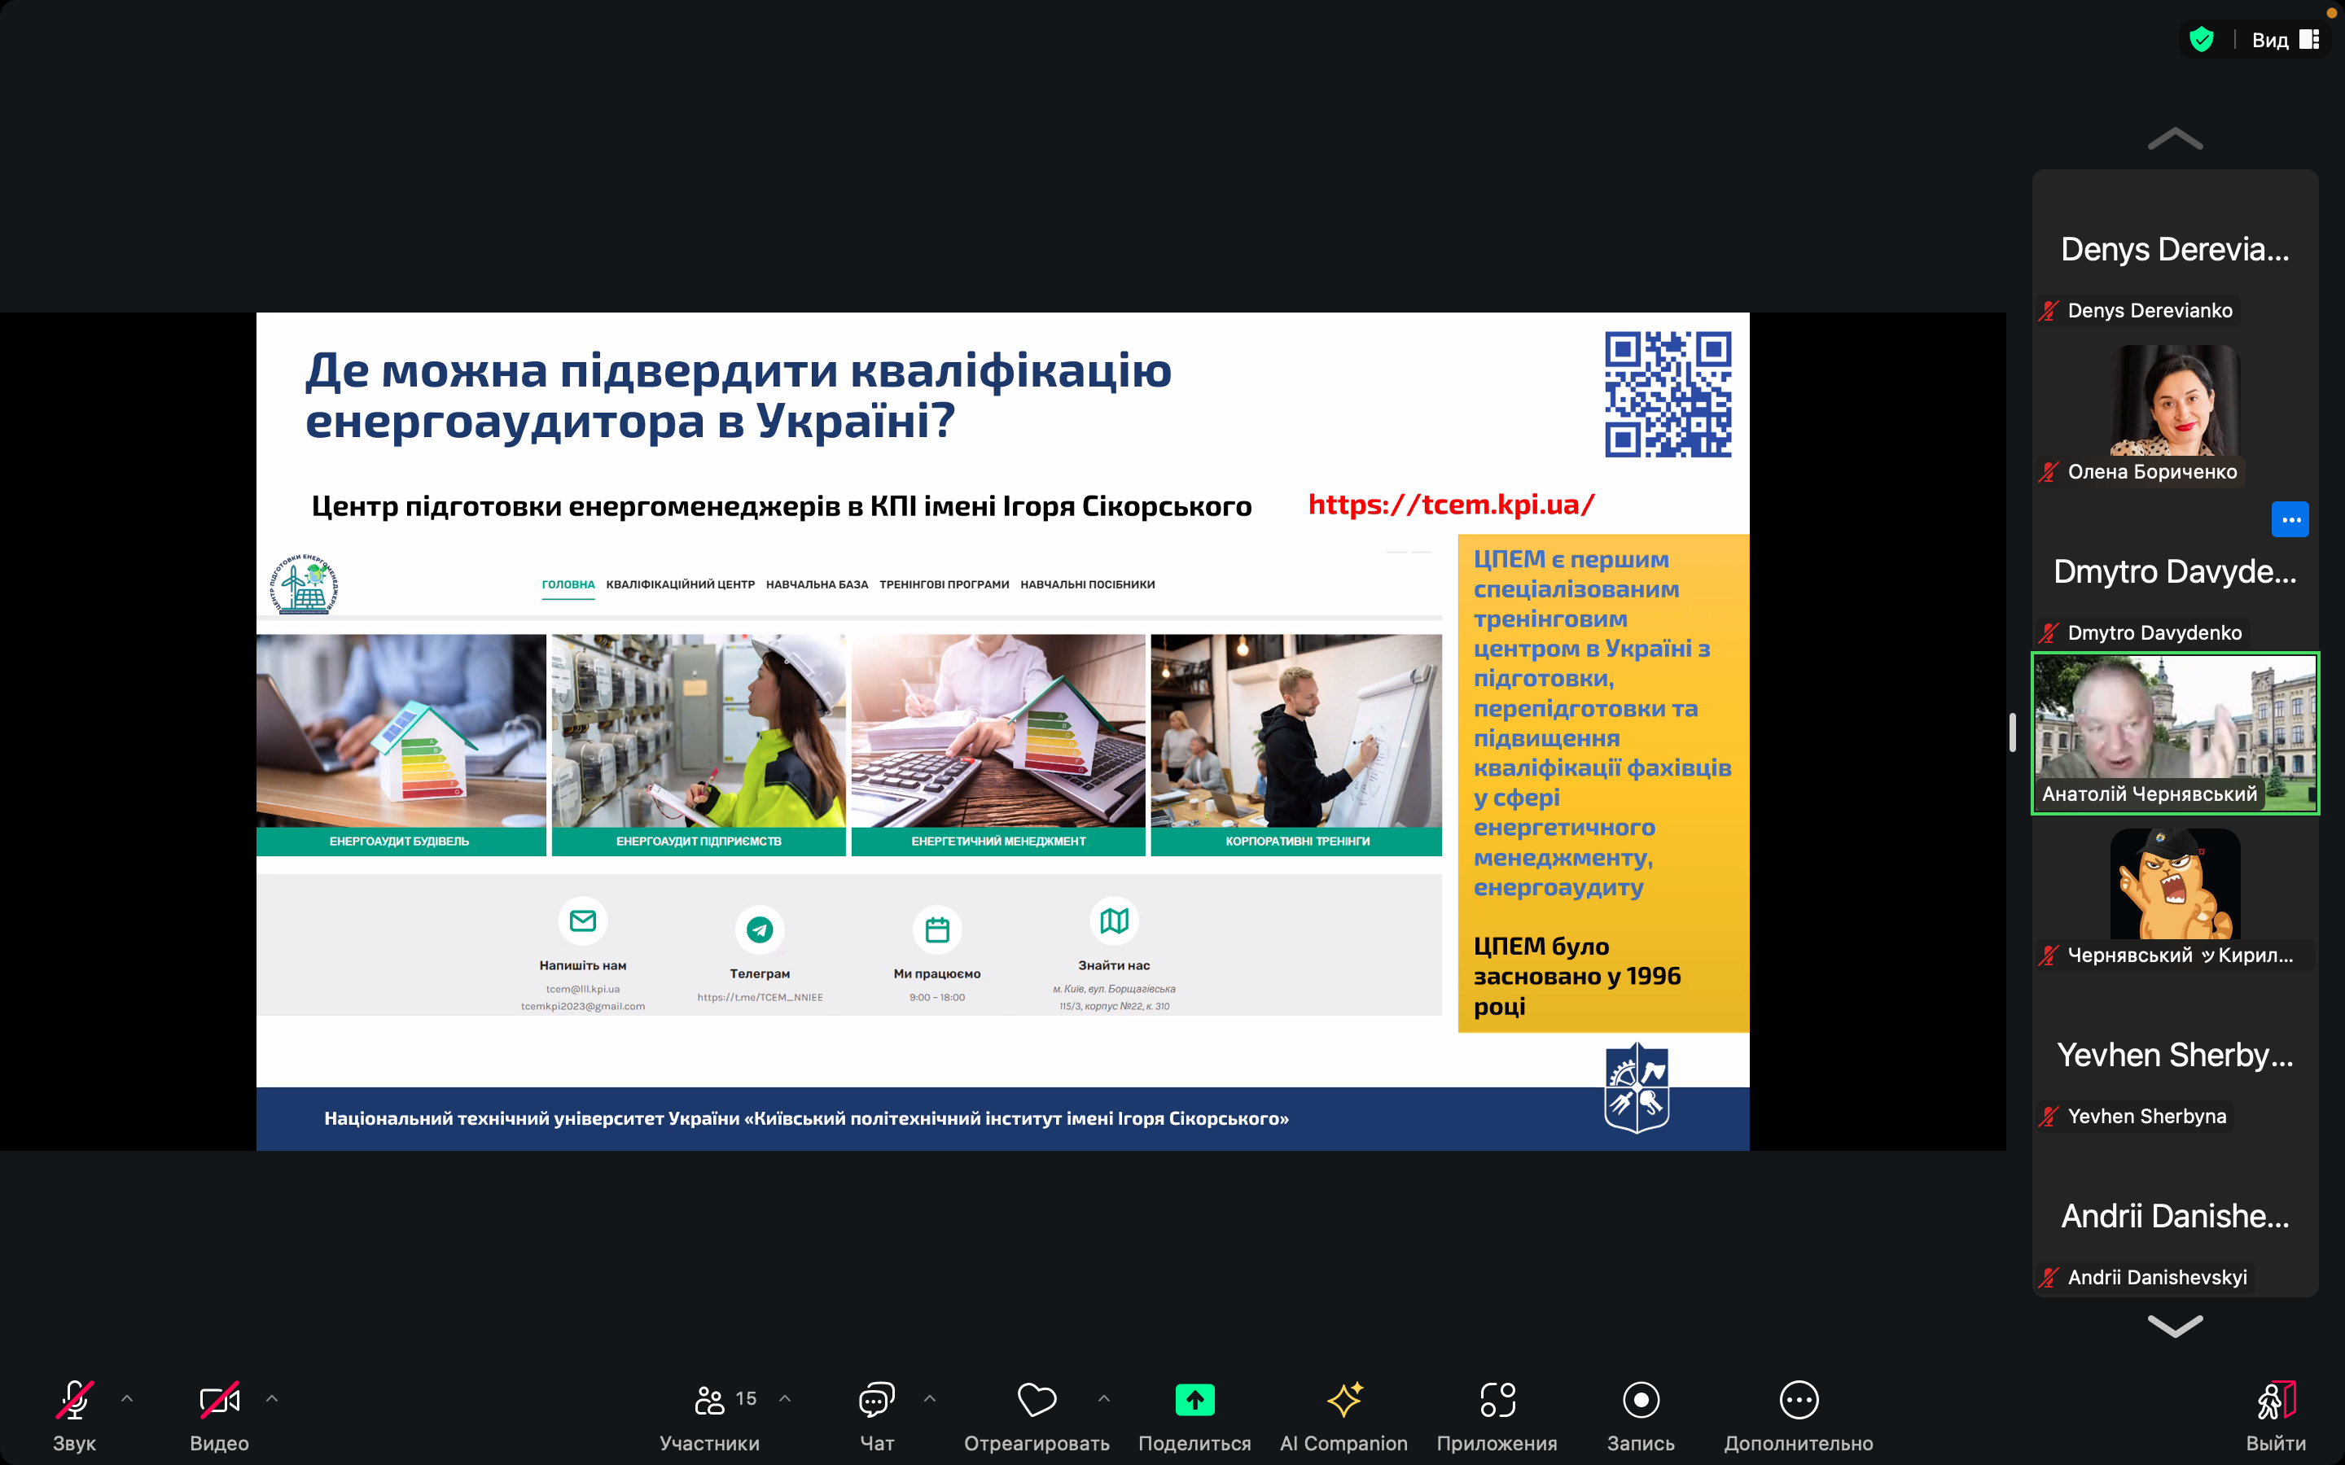Open the Чат chat panel
2345x1465 pixels.
pos(877,1415)
